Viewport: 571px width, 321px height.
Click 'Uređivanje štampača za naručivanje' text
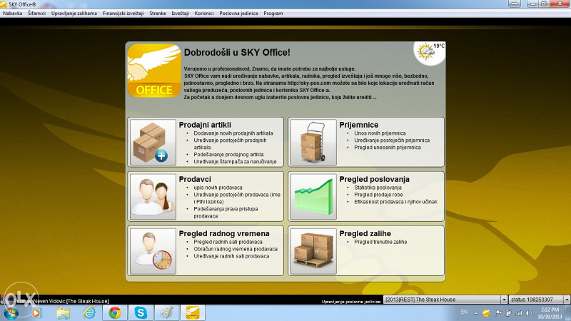pos(235,162)
